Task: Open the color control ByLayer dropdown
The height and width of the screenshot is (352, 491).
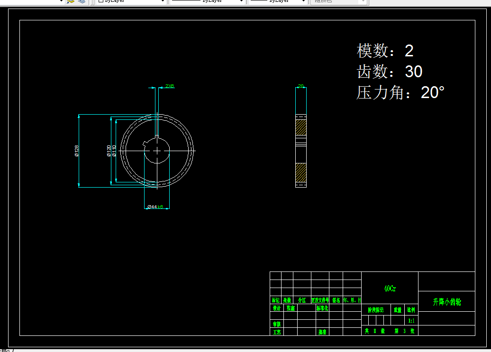Action: click(x=131, y=1)
